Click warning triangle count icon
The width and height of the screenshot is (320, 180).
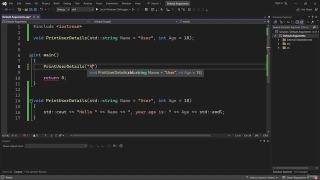34,135
